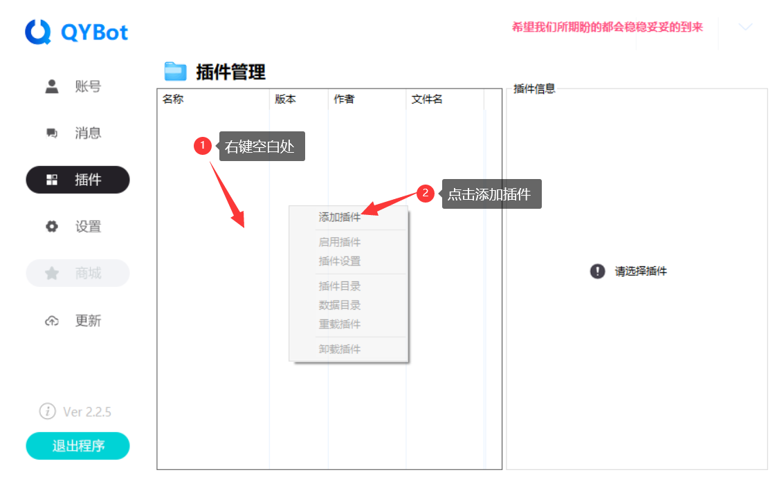775x477 pixels.
Task: Expand the top-right chevron dropdown
Action: [x=745, y=27]
